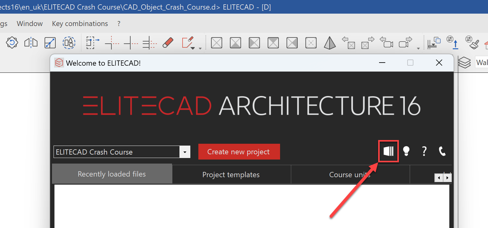Expand the view toolbar overflow arrow
The height and width of the screenshot is (228, 488).
point(418,49)
